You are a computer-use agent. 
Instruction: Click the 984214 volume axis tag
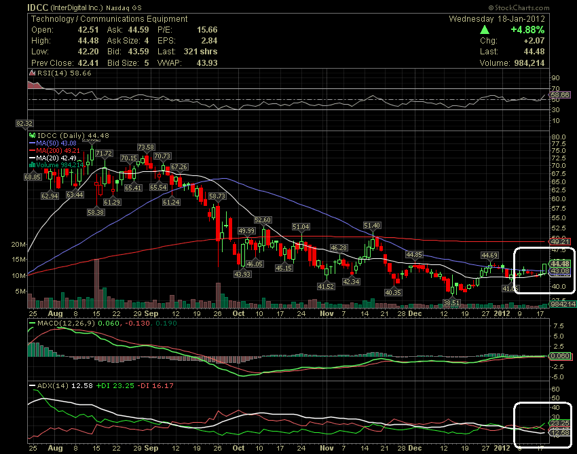coord(563,304)
